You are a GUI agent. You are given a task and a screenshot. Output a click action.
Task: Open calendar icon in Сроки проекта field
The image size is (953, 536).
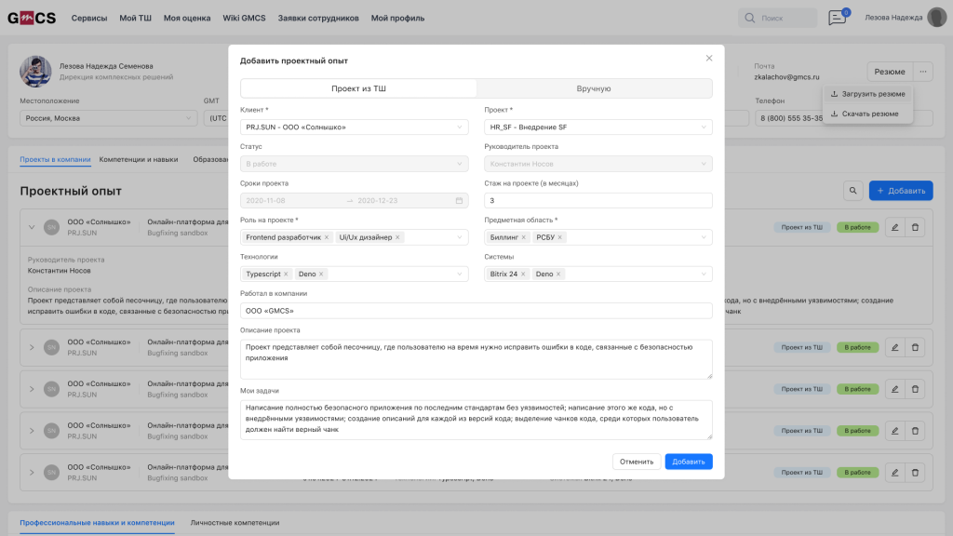pos(459,200)
